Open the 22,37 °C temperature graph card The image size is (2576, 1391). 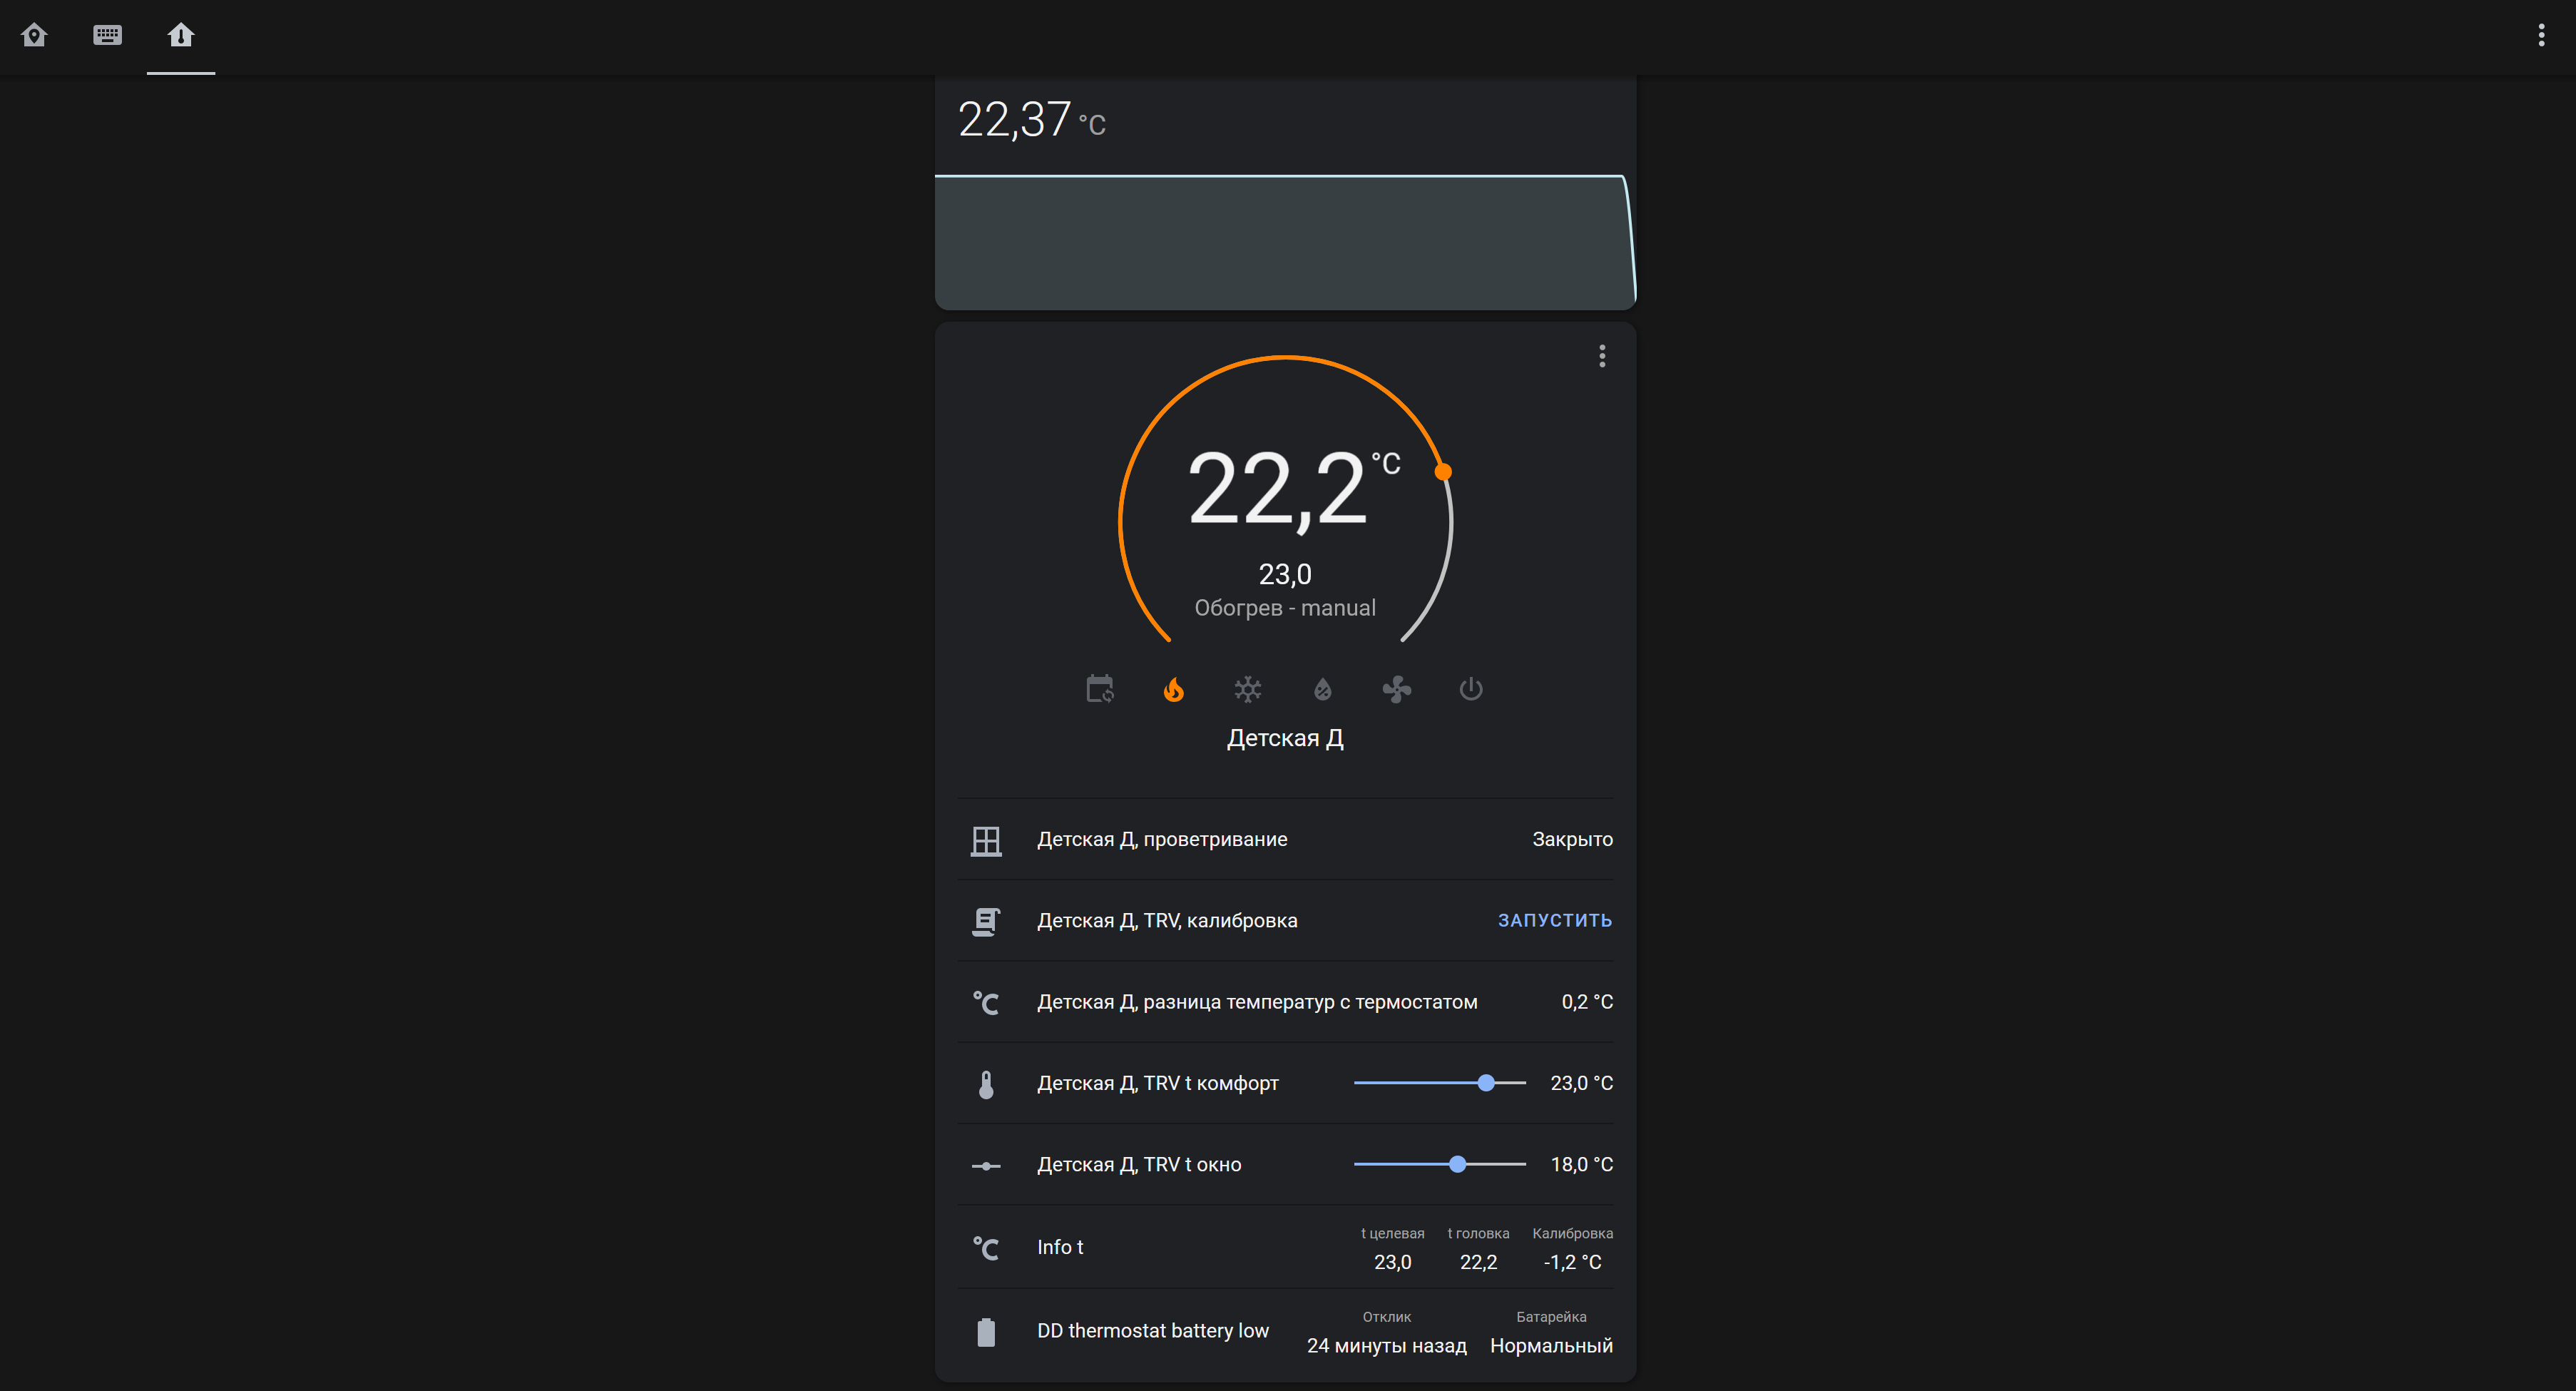click(1285, 192)
